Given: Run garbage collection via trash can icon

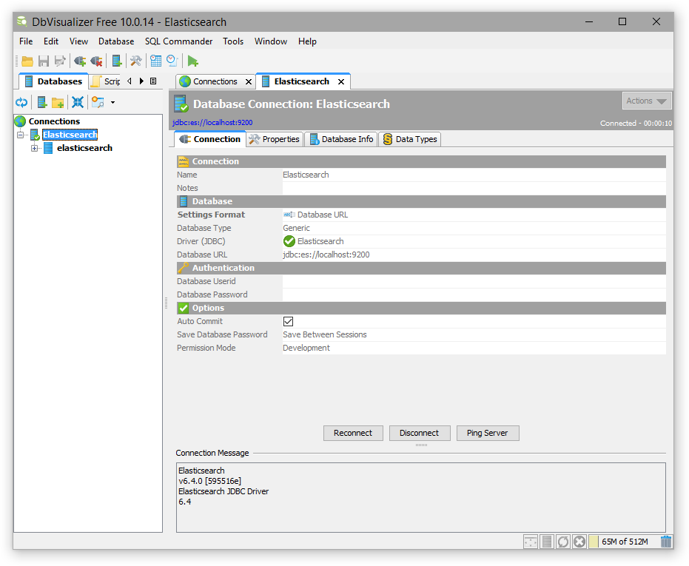Looking at the screenshot, I should (x=666, y=542).
